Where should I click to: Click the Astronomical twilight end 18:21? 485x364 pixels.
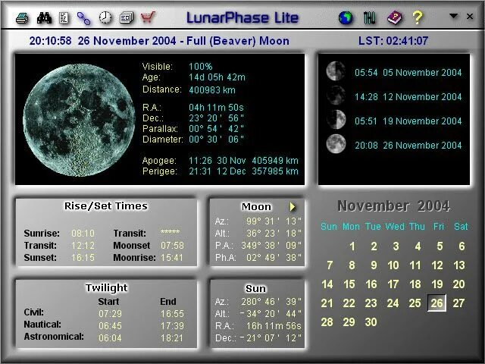(x=172, y=338)
